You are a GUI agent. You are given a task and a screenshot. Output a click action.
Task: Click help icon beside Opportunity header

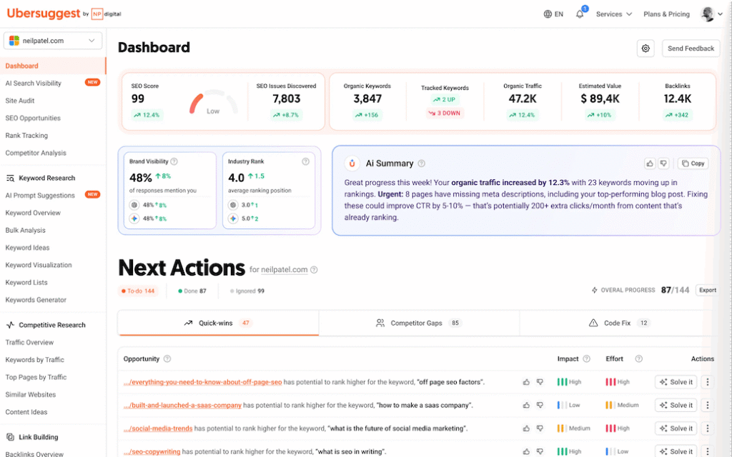(167, 358)
